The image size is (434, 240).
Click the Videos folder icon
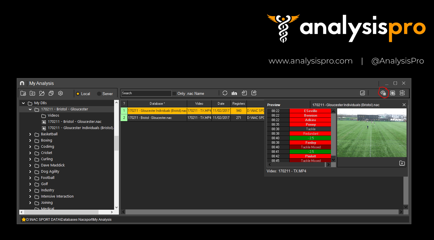tap(44, 116)
